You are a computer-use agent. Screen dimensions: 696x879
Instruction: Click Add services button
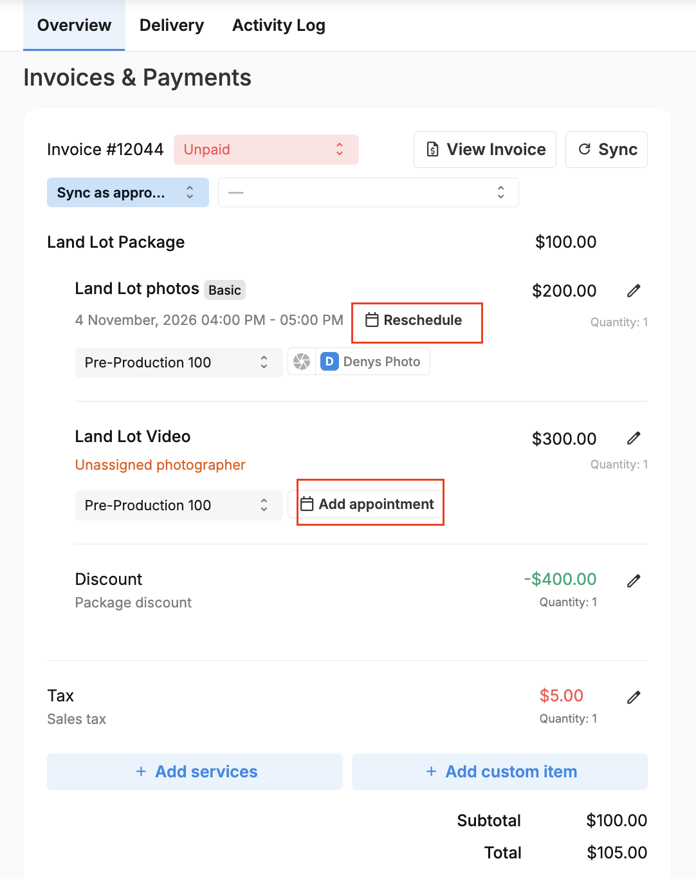coord(195,772)
